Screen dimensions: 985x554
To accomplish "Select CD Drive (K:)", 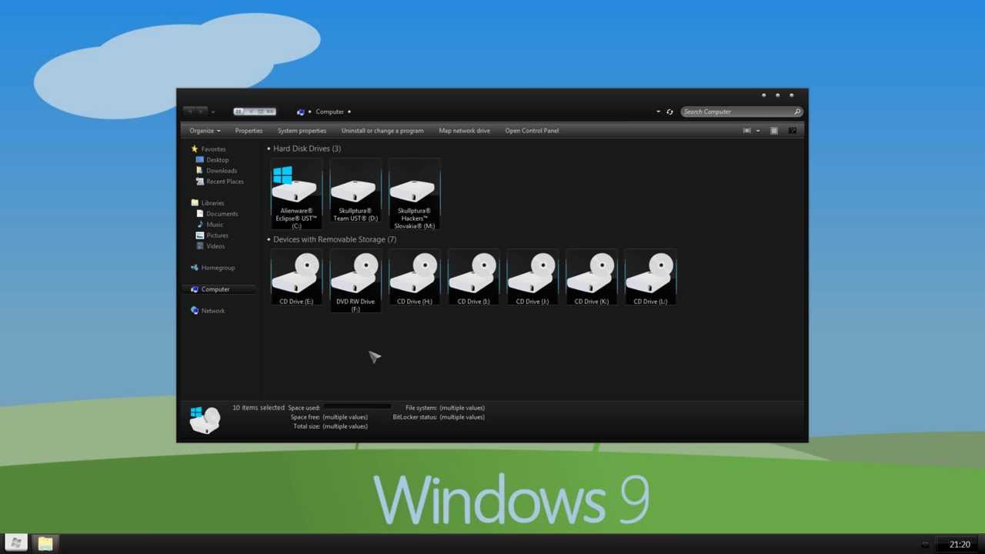I will (x=591, y=277).
